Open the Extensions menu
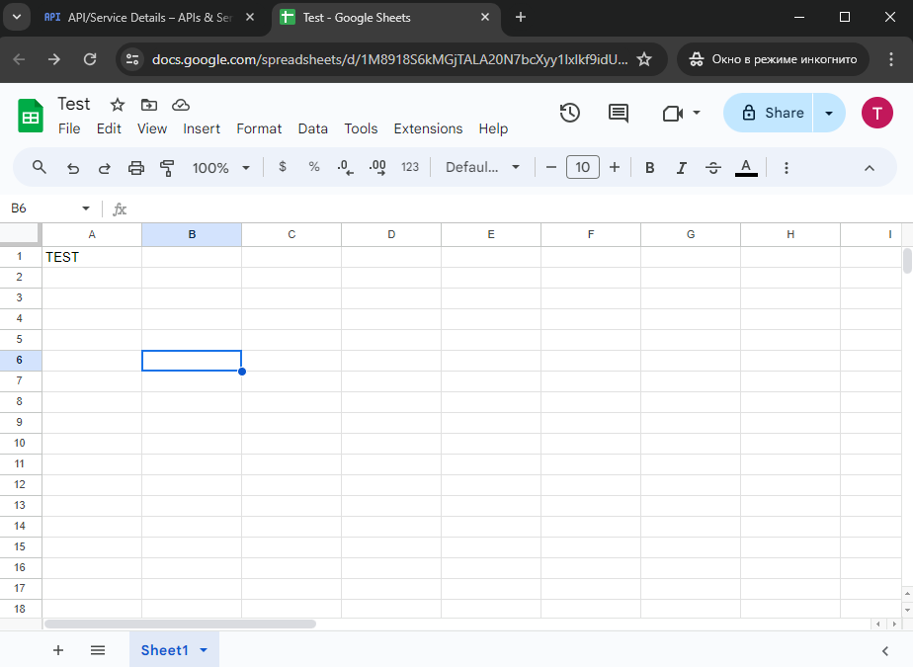913x667 pixels. (428, 128)
